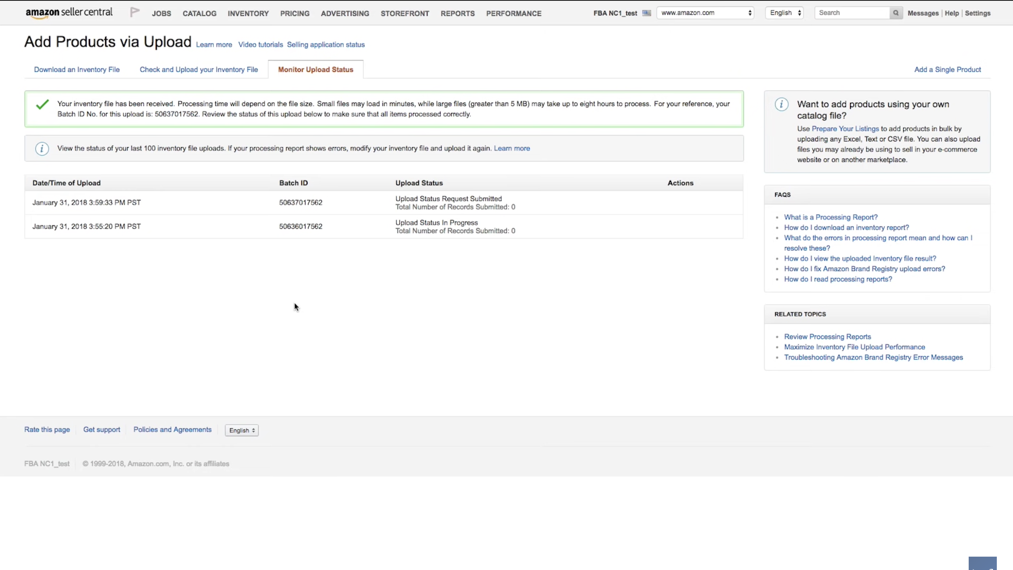Open Troubleshooting Amazon Brand Registry Error Messages
1013x570 pixels.
pos(873,357)
